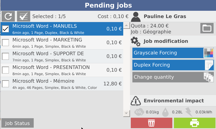
Task: Click the Job modification gears icon
Action: pyautogui.click(x=136, y=41)
